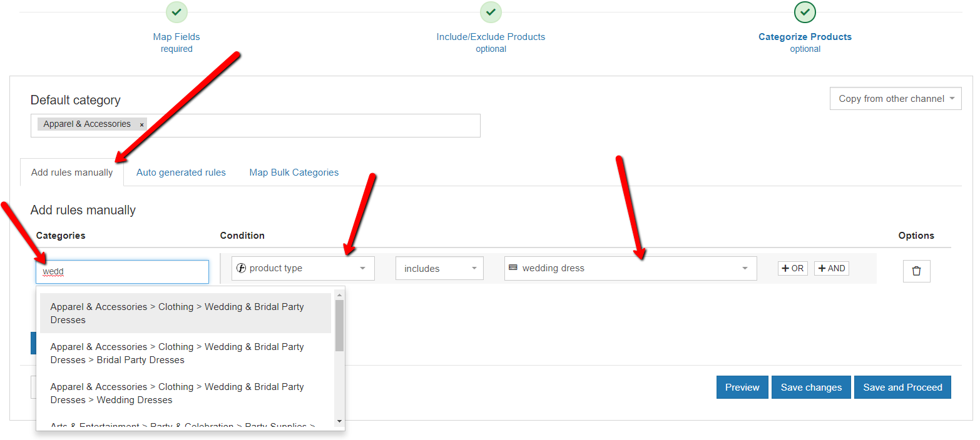Choose 'Wedding & Bridal Party Dresses' suggestion
Viewport: 980px width, 440px height.
coord(185,313)
